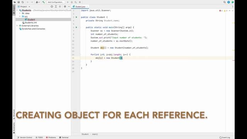This screenshot has width=247, height=139.
Task: Click the line number 13 in the gutter
Action: point(73,51)
